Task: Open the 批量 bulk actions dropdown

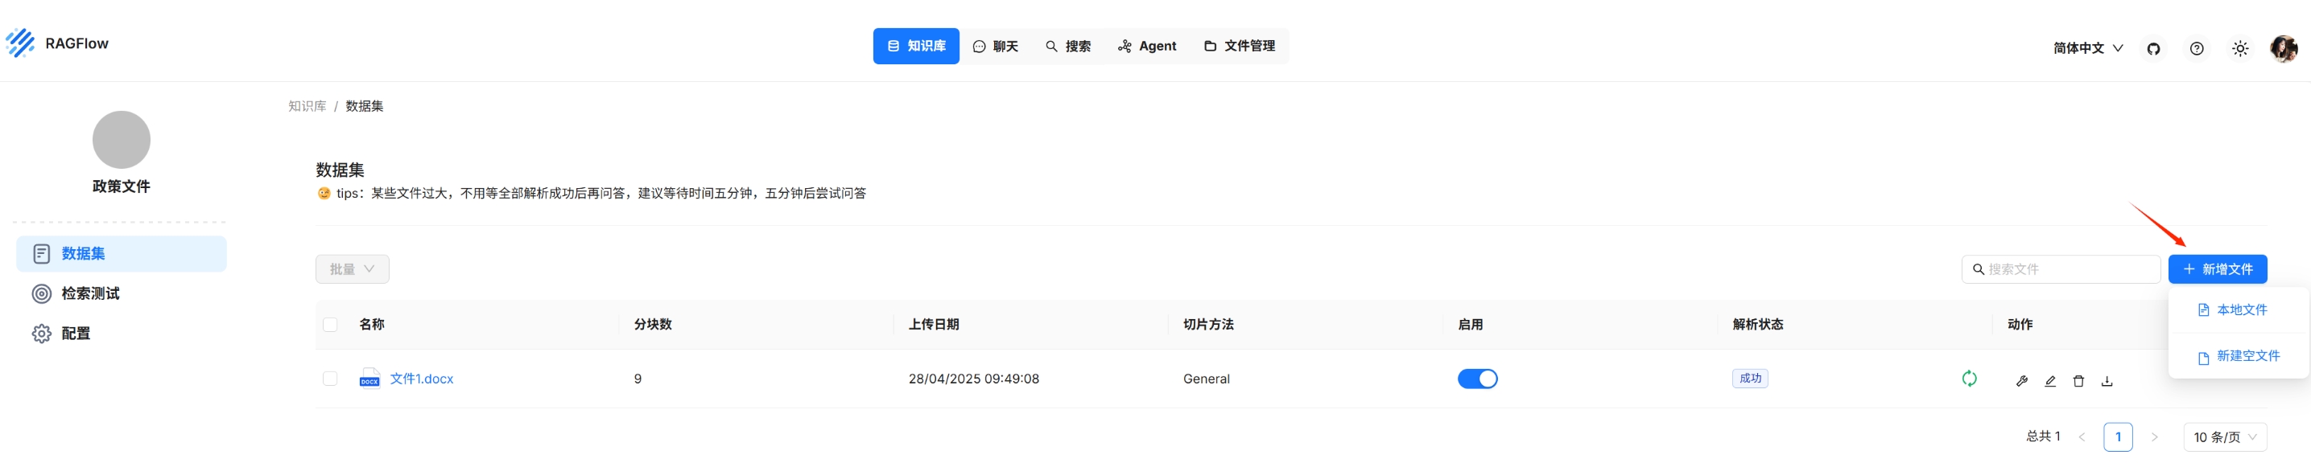Action: pos(352,269)
